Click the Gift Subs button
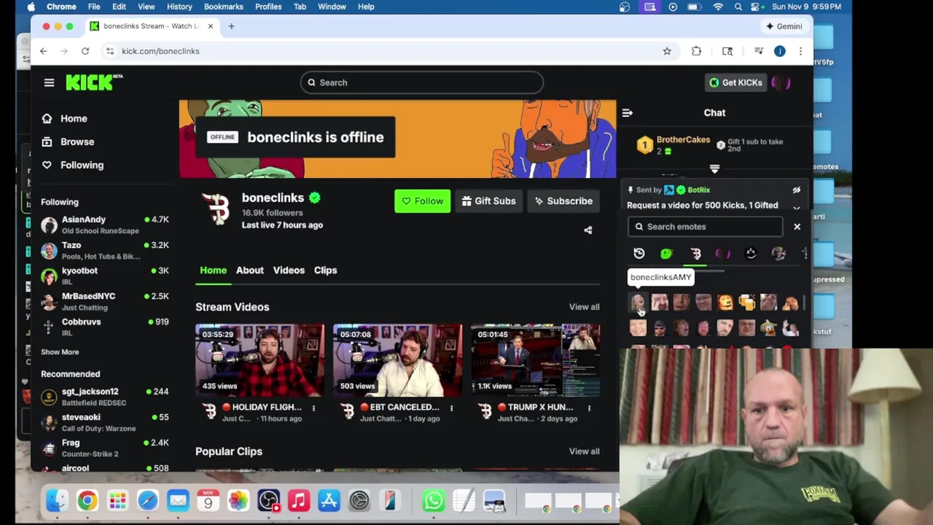This screenshot has height=525, width=933. (488, 201)
